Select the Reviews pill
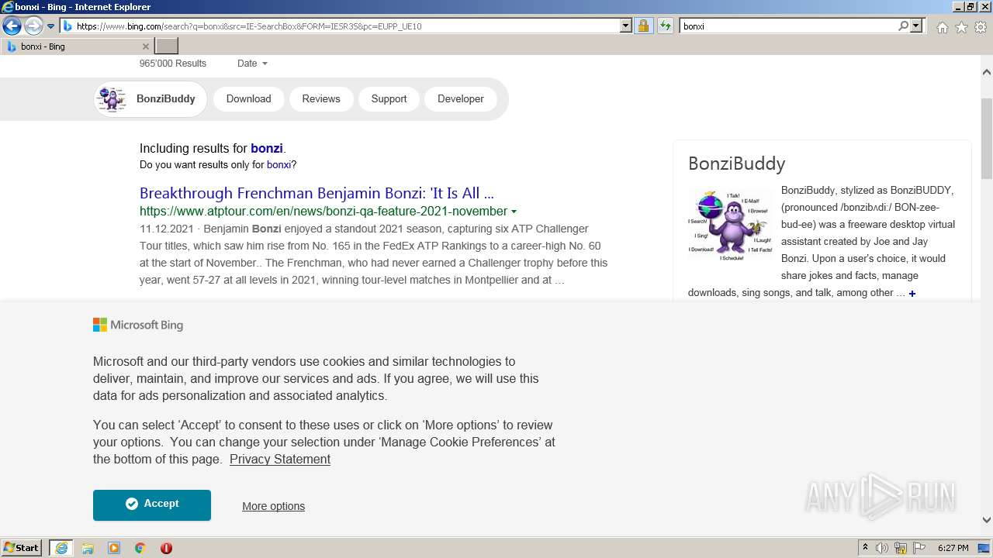The height and width of the screenshot is (558, 993). [x=321, y=99]
